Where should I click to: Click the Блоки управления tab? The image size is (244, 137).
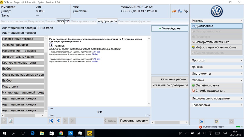(x=14, y=21)
